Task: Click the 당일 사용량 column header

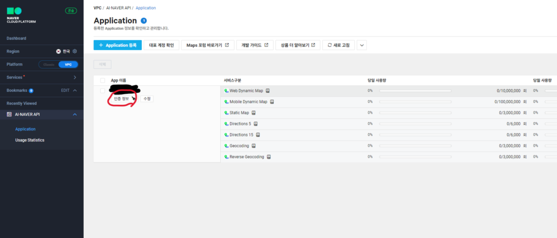Action: tap(377, 80)
